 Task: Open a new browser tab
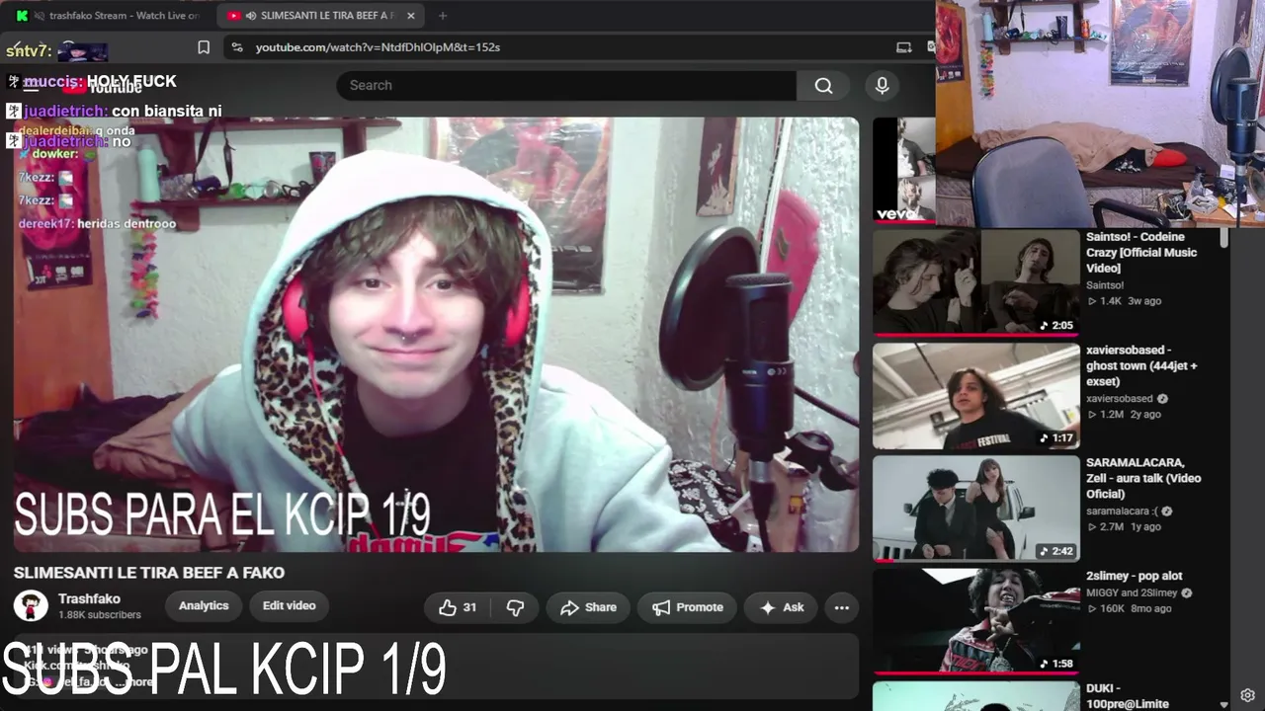(442, 16)
